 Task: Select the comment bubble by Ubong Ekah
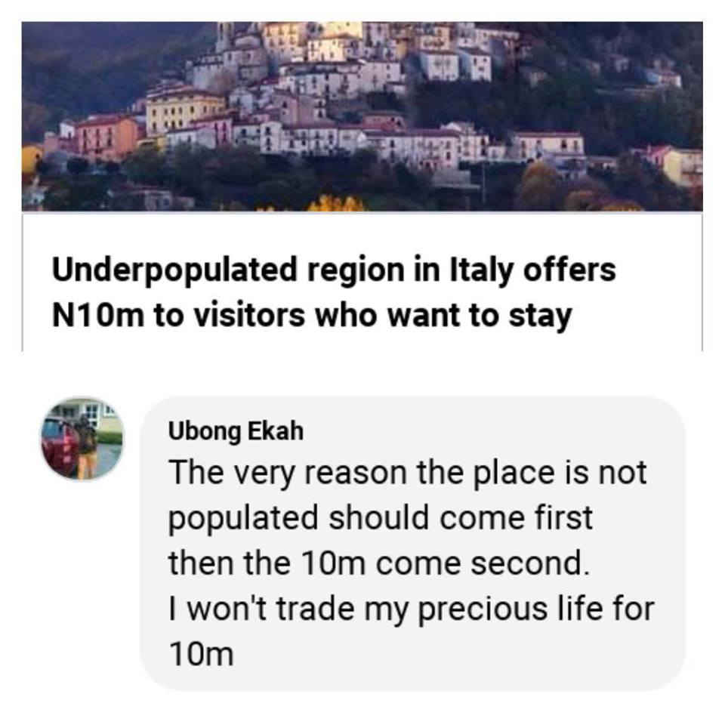(x=412, y=543)
